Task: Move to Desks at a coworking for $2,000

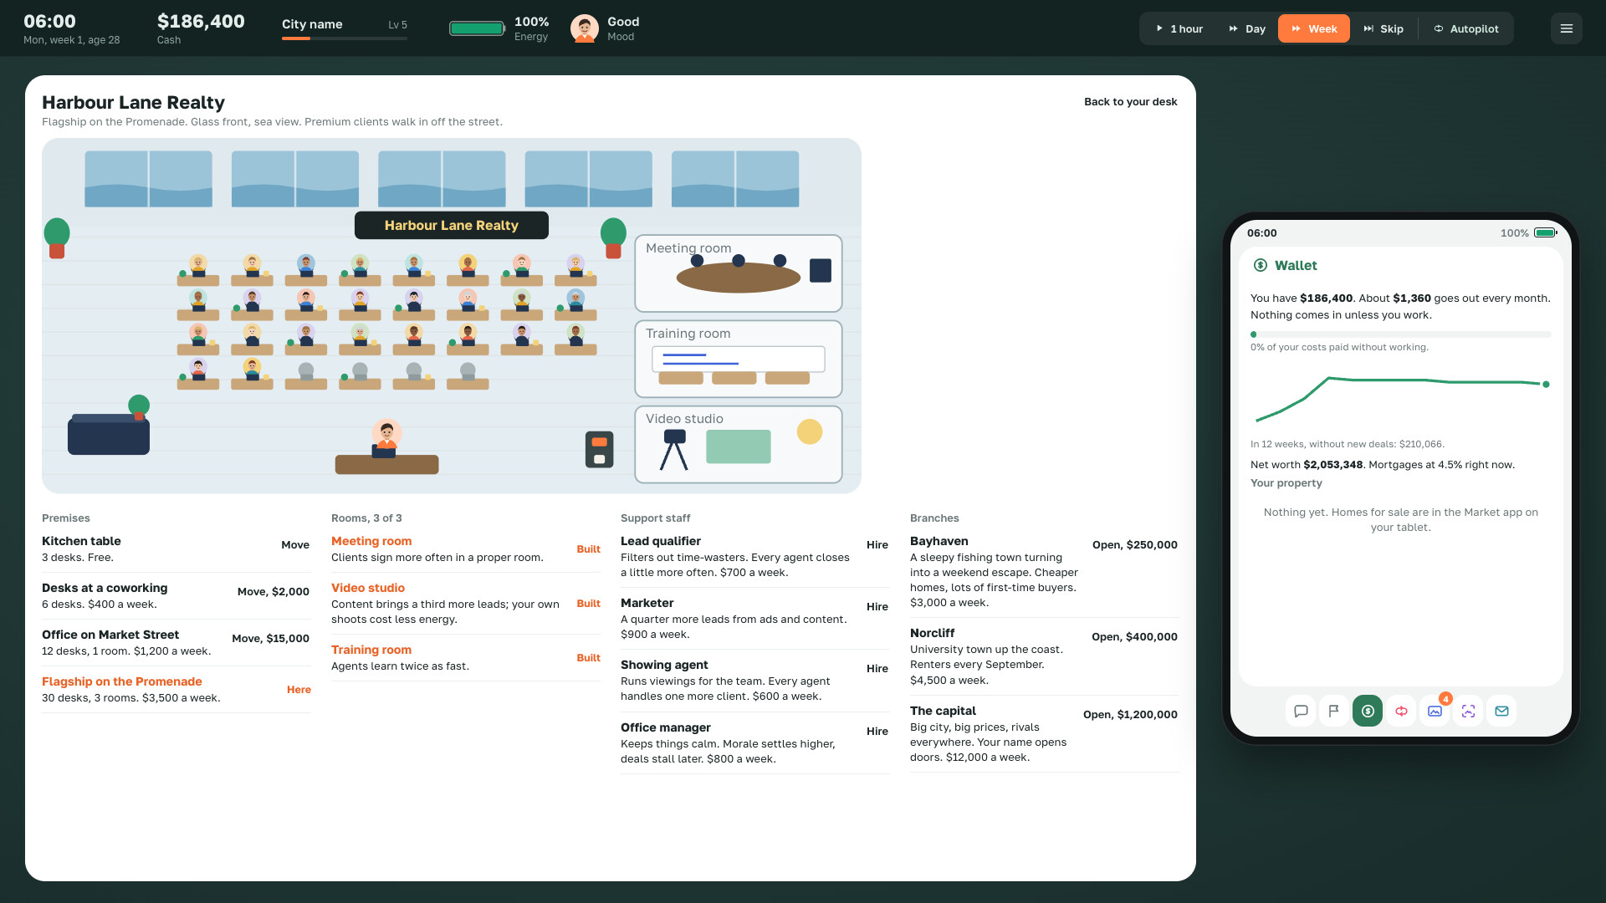Action: (x=274, y=592)
